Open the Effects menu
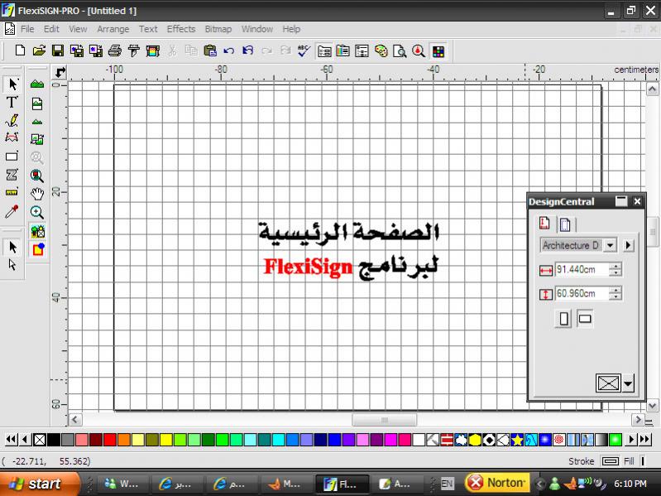This screenshot has height=496, width=661. click(x=181, y=29)
